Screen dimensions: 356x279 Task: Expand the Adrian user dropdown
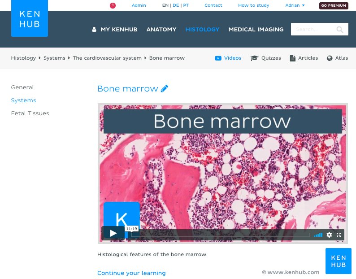point(295,5)
